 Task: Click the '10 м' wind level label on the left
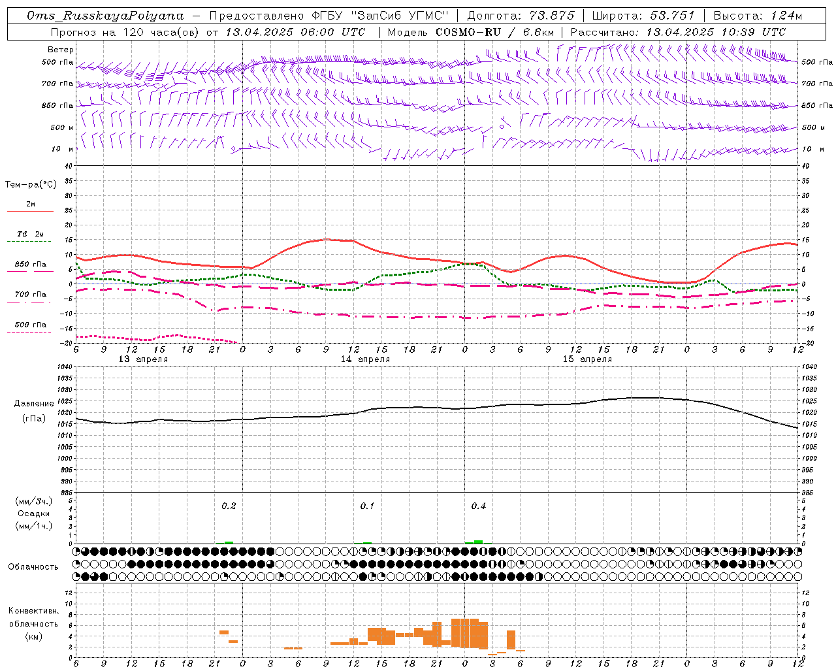(62, 149)
